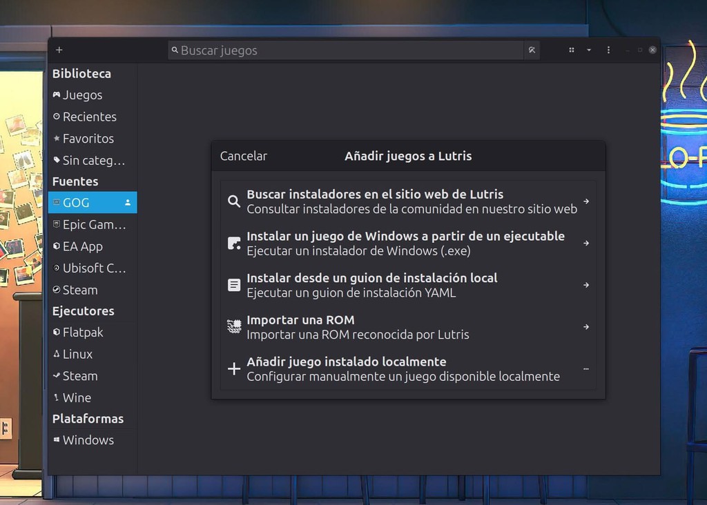Screen dimensions: 707x505
Task: Select the Sin categoría sidebar entry
Action: click(93, 160)
